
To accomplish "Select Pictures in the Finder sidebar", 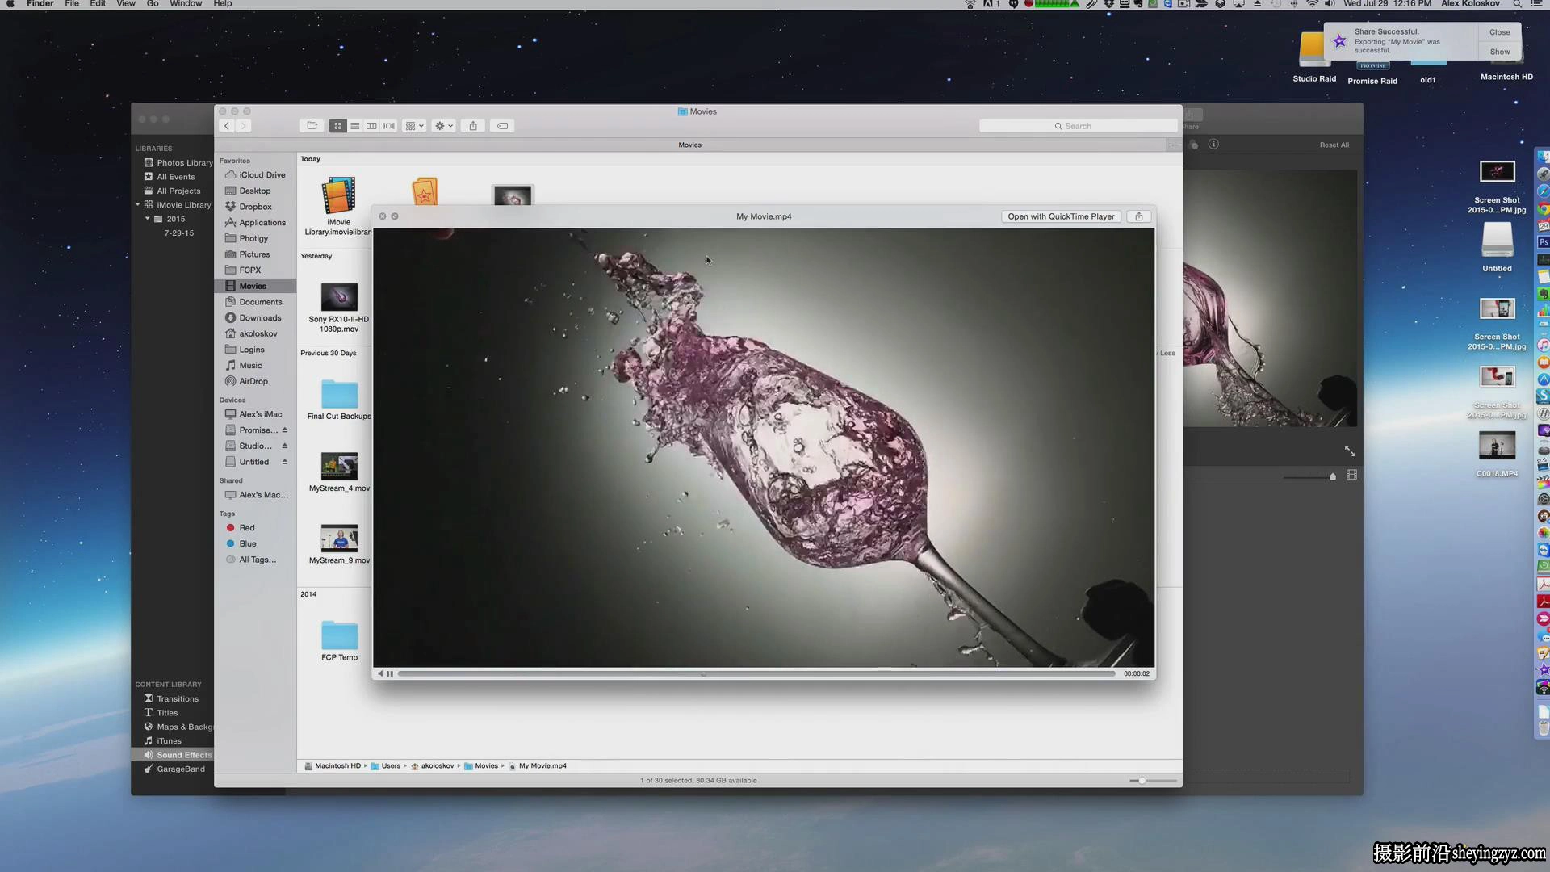I will (x=255, y=254).
